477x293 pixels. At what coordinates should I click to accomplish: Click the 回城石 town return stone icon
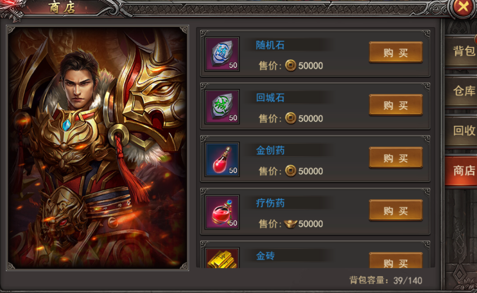tap(222, 107)
